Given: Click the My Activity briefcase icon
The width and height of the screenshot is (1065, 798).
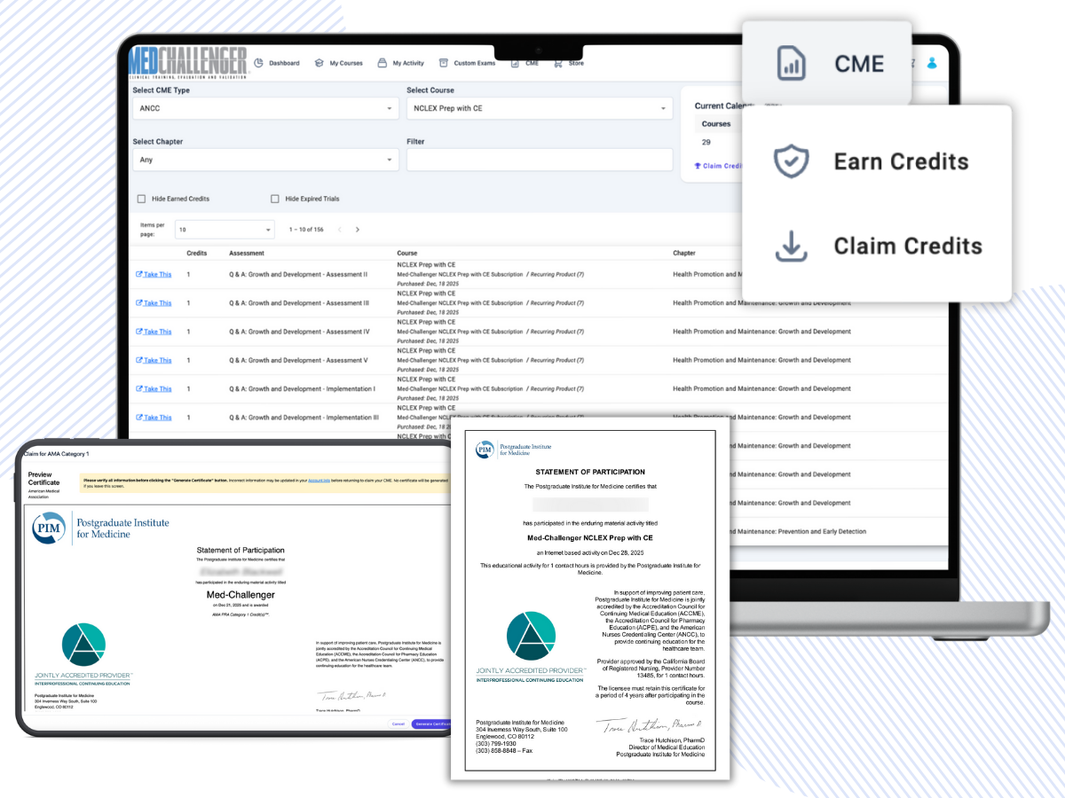Looking at the screenshot, I should click(382, 63).
